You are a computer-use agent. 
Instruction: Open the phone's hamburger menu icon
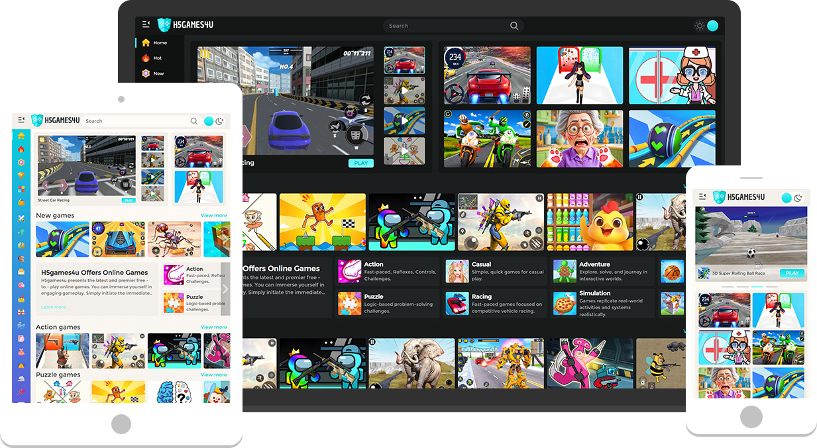(x=701, y=197)
